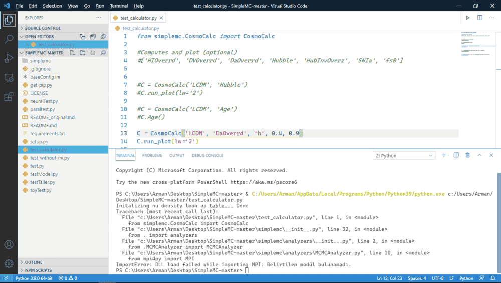
Task: Open the File menu
Action: pyautogui.click(x=19, y=6)
